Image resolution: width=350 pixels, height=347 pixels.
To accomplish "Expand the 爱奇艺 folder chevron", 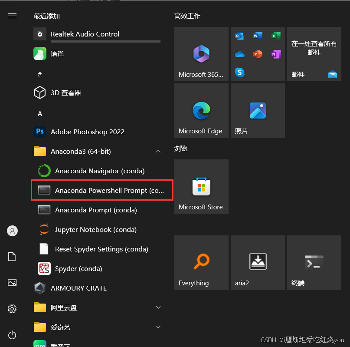I will (x=158, y=327).
